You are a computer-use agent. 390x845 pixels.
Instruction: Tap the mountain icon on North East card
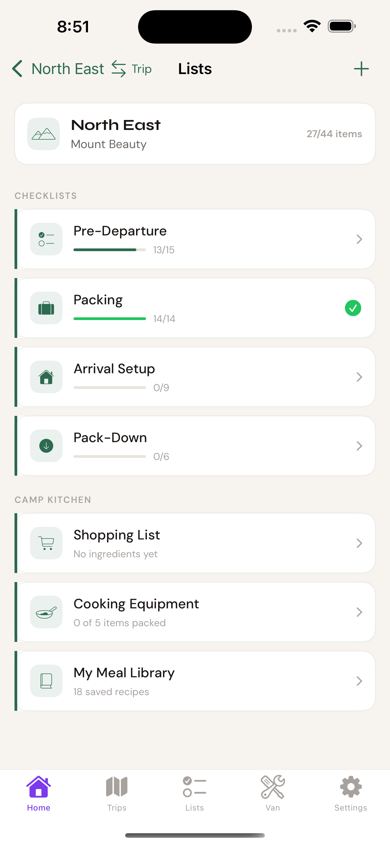tap(44, 134)
